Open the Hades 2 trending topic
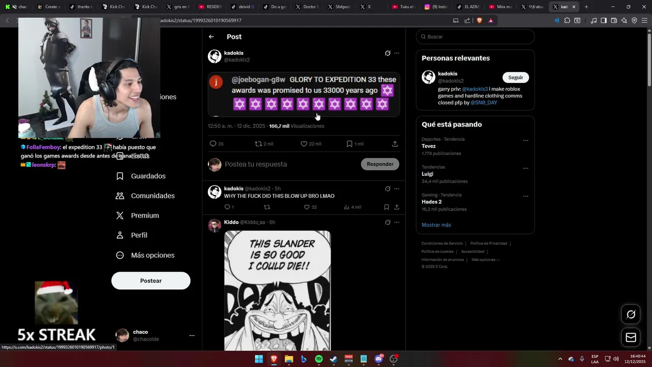Screen dimensions: 652x367 431,202
